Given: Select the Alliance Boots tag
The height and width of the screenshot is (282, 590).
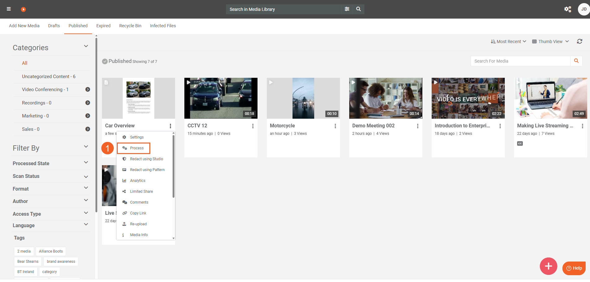Looking at the screenshot, I should [51, 251].
